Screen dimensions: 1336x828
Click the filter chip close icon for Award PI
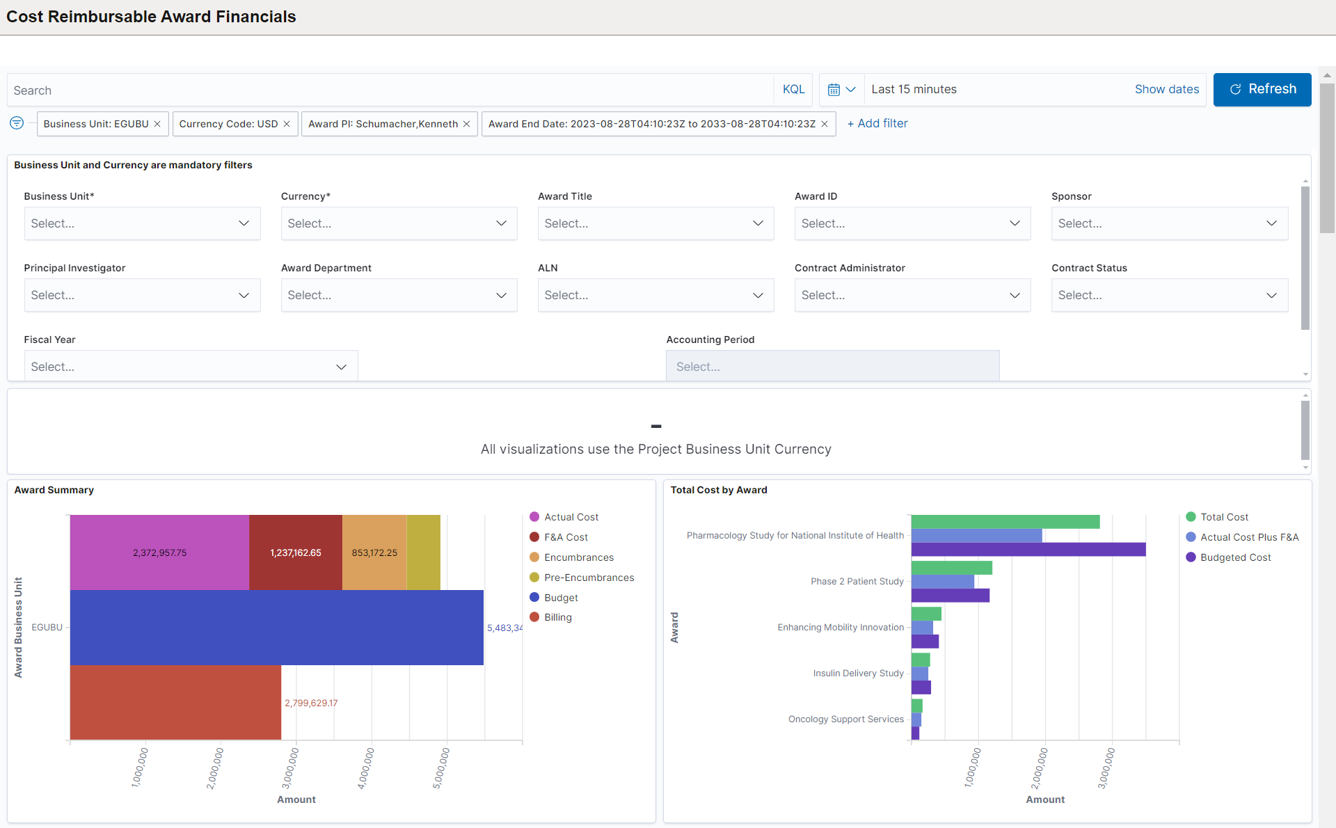click(x=468, y=124)
